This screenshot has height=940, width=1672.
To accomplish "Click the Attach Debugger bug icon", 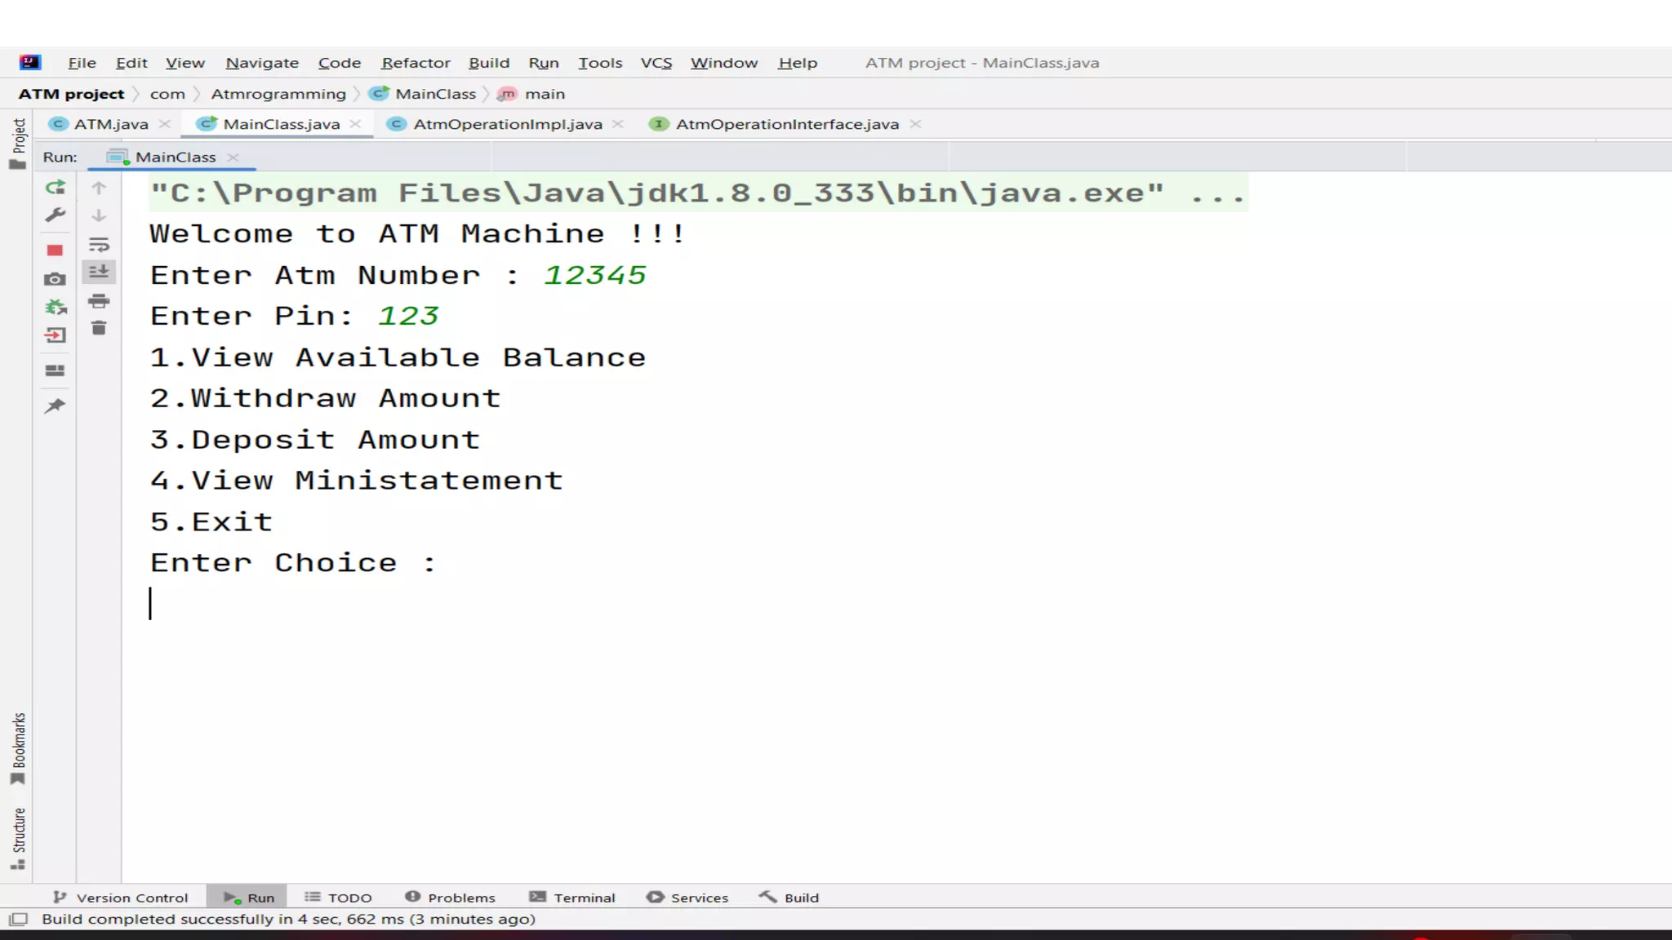I will coord(55,308).
